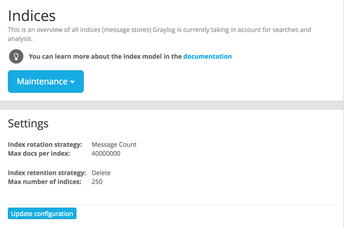Select the Max docs per index label
The image size is (344, 227).
[x=39, y=154]
